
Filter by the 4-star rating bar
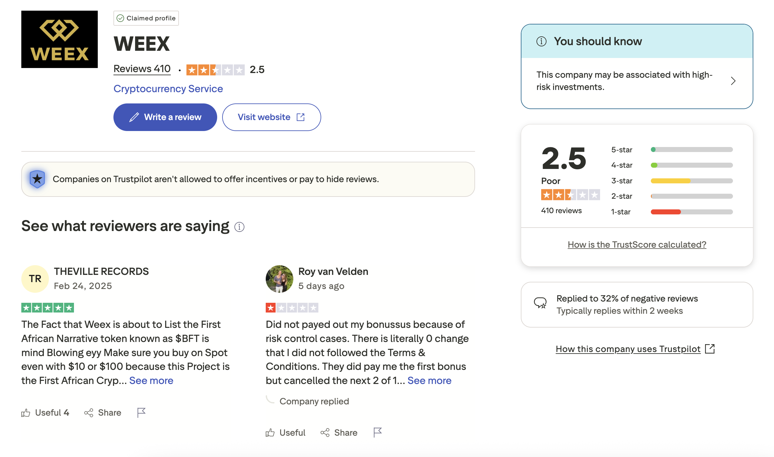click(691, 165)
